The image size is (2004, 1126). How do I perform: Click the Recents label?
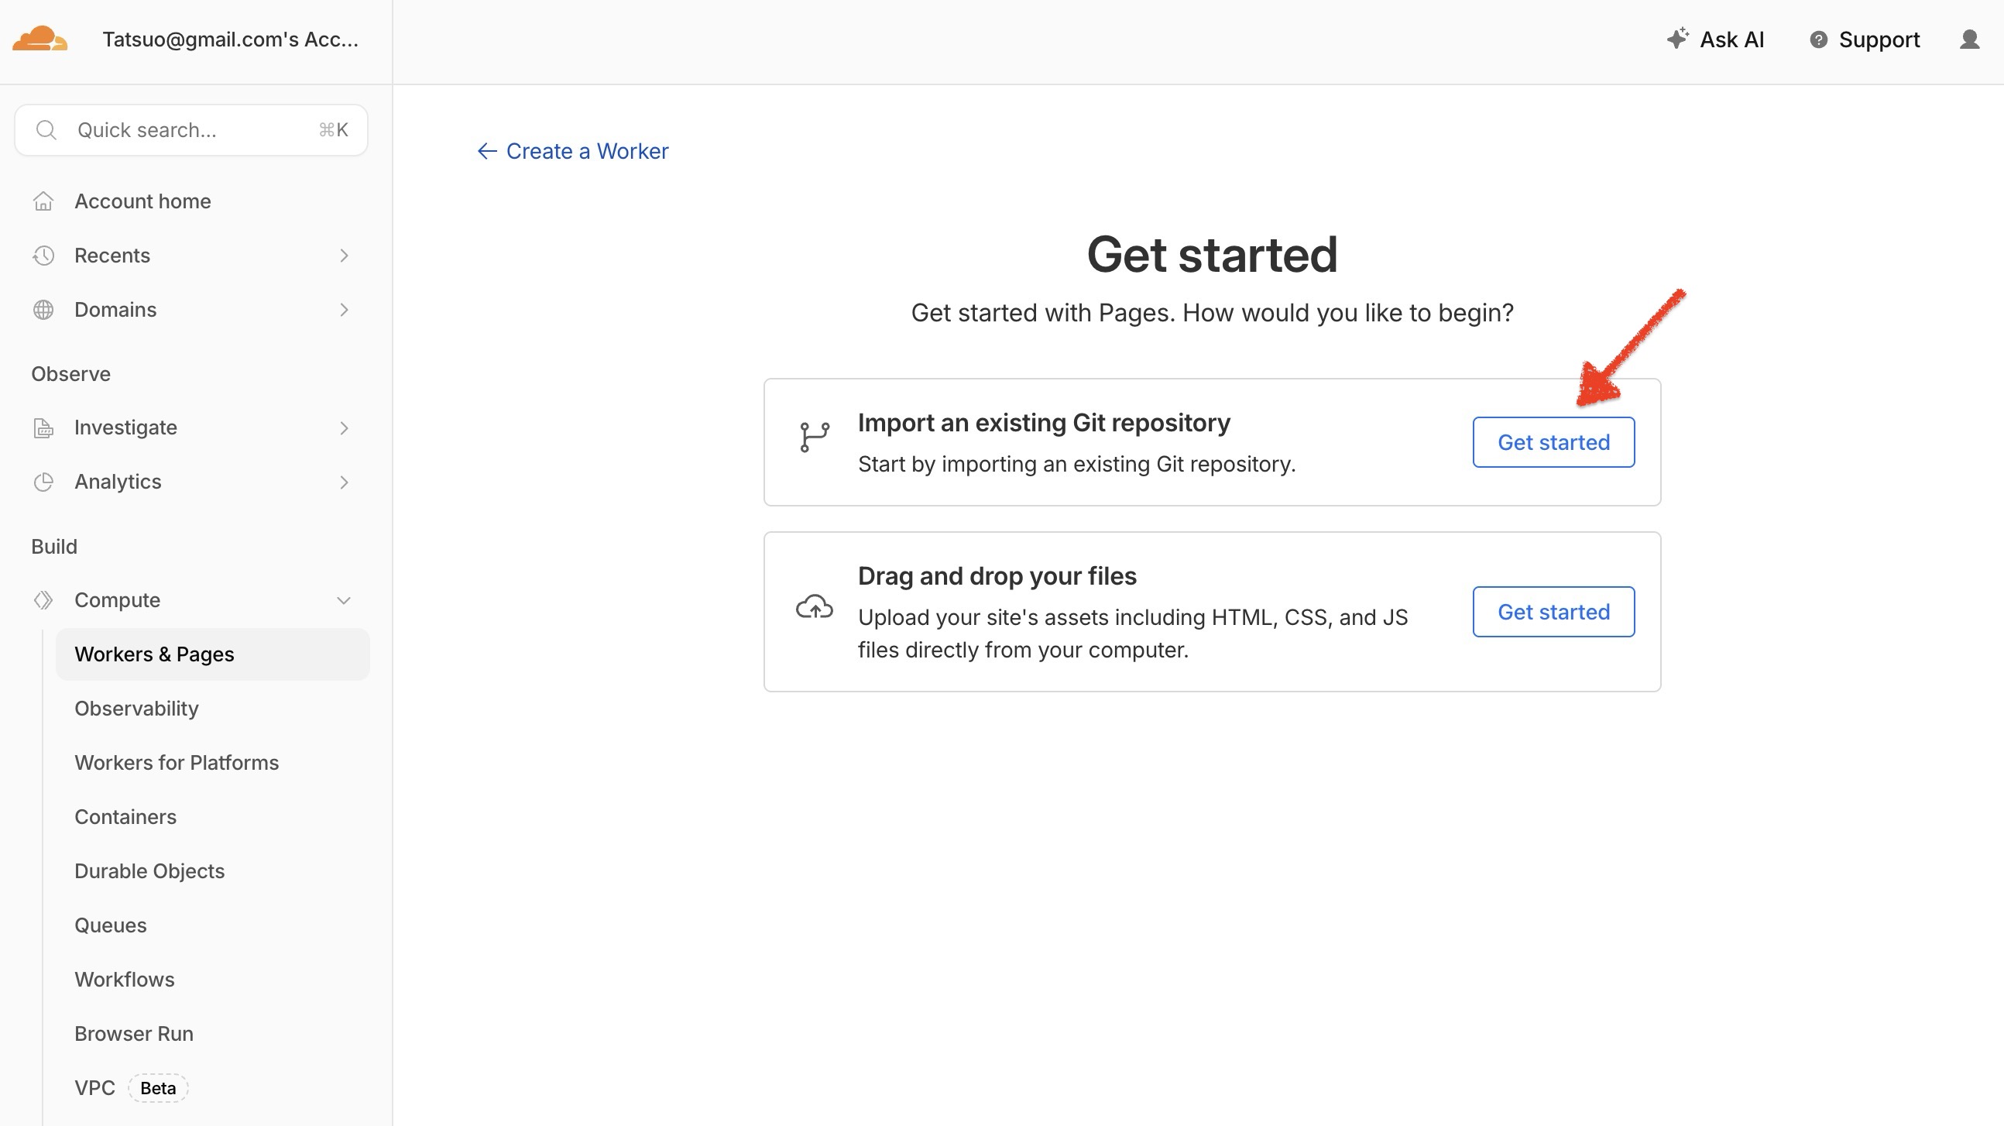pos(112,256)
